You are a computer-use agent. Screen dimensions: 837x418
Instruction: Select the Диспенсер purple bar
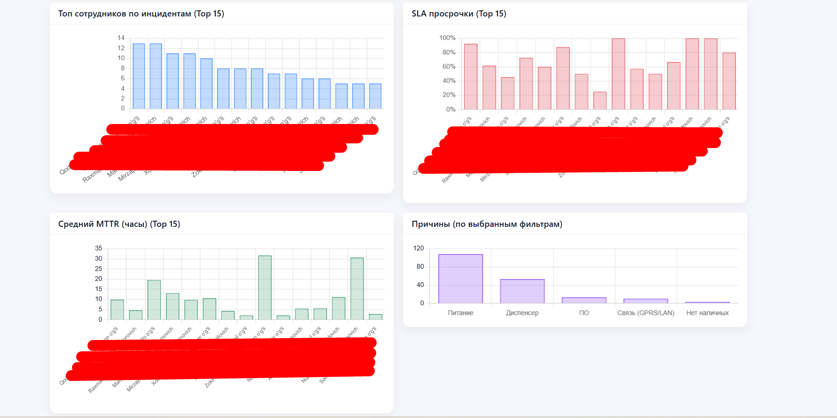(522, 291)
